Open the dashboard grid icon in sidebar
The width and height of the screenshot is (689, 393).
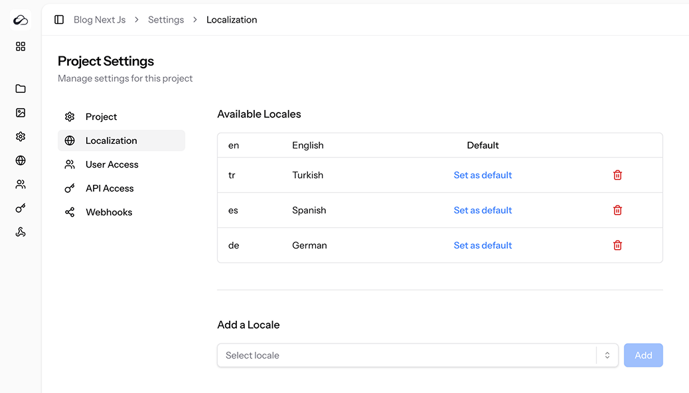click(x=20, y=46)
